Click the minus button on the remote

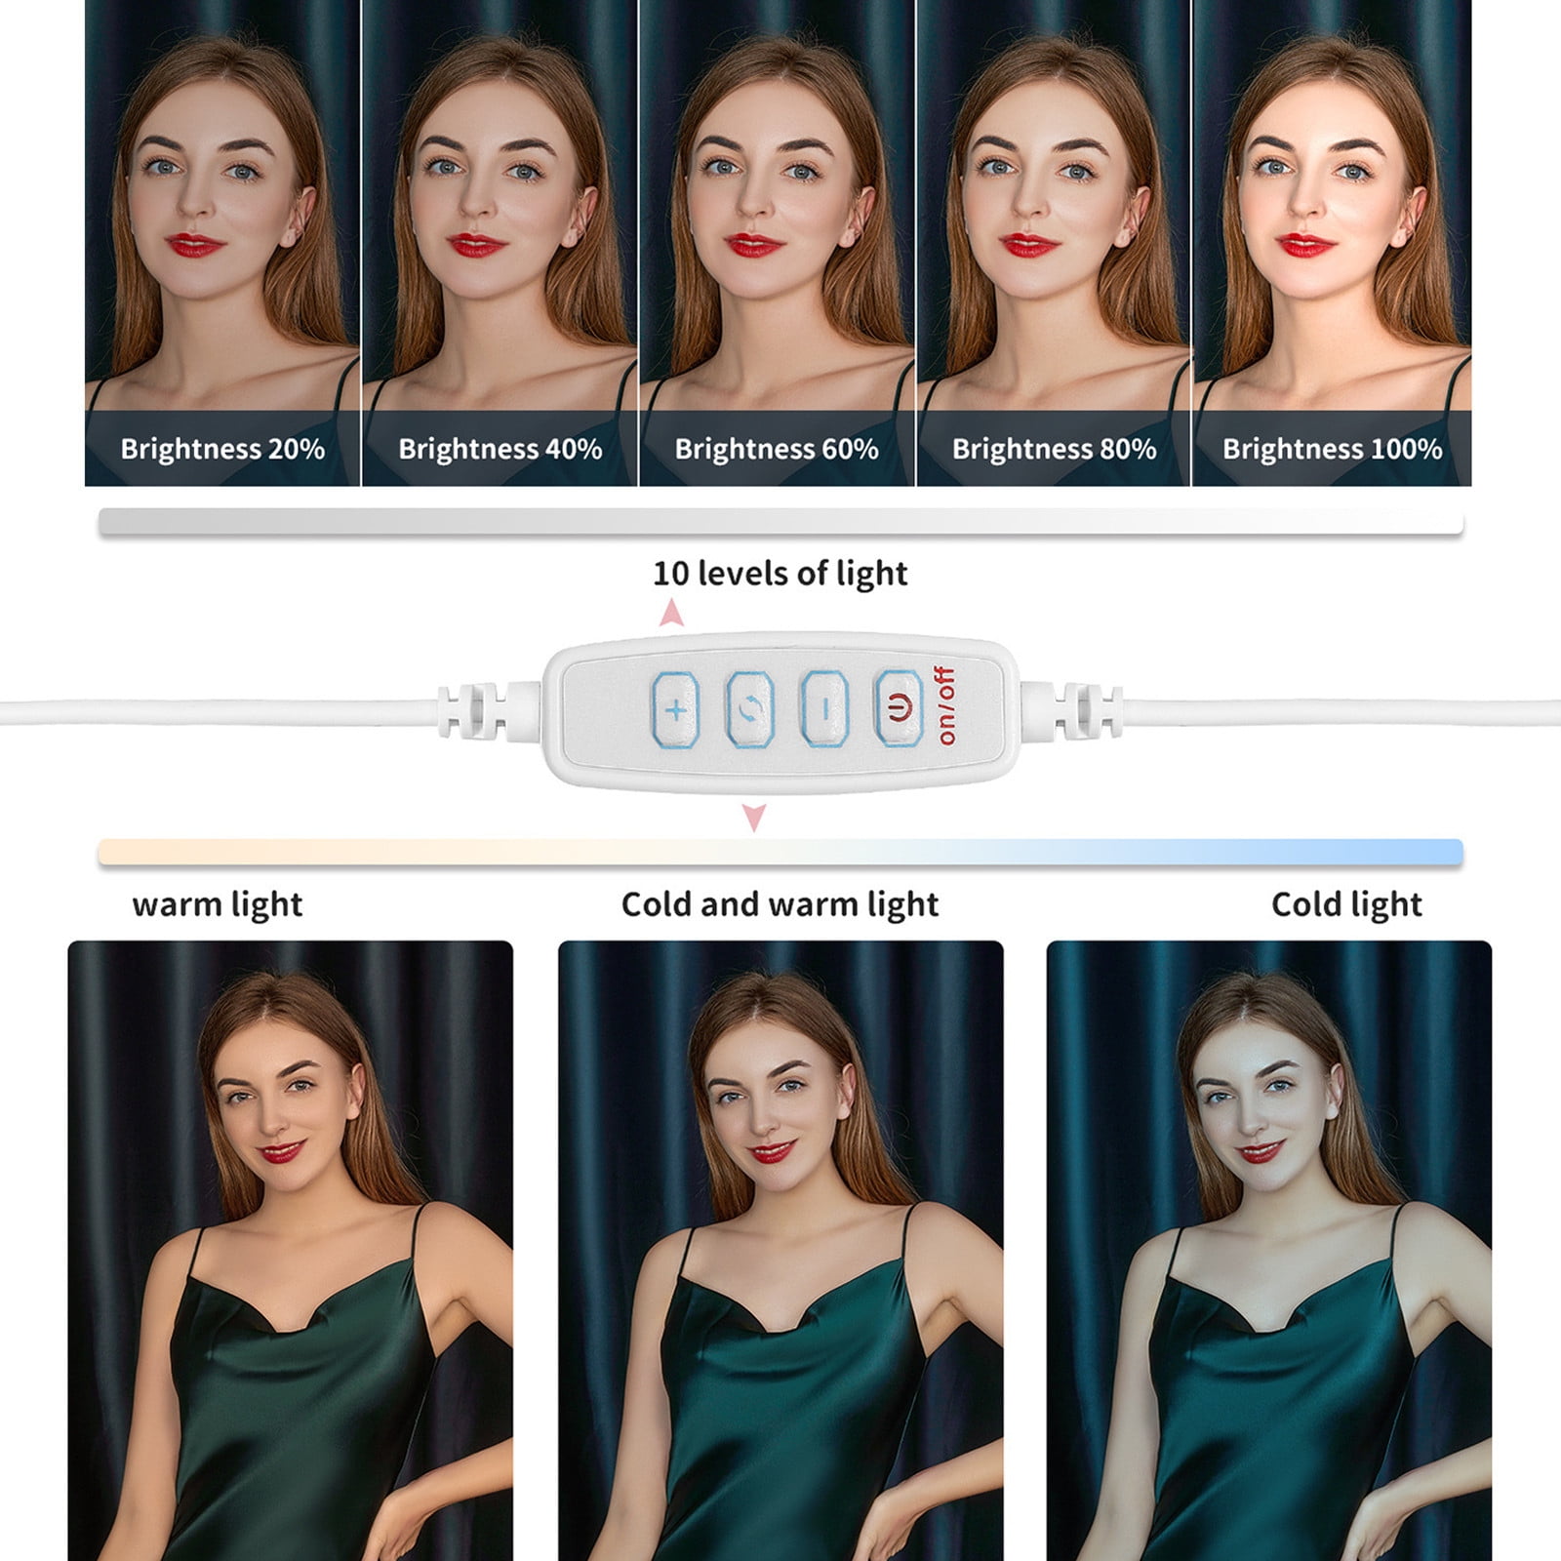point(825,709)
